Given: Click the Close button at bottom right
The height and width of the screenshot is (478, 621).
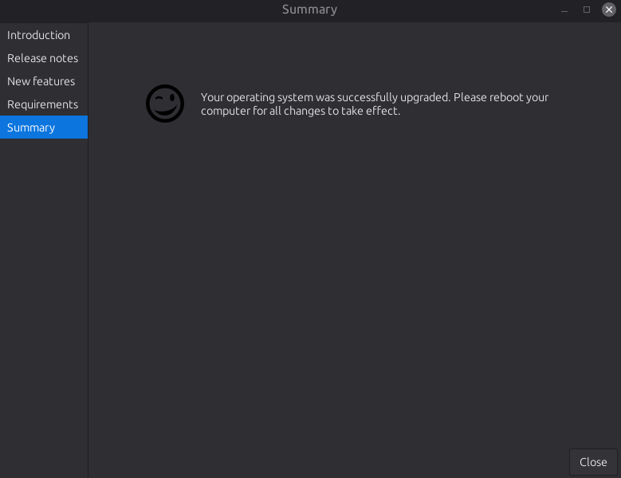Looking at the screenshot, I should pyautogui.click(x=593, y=462).
